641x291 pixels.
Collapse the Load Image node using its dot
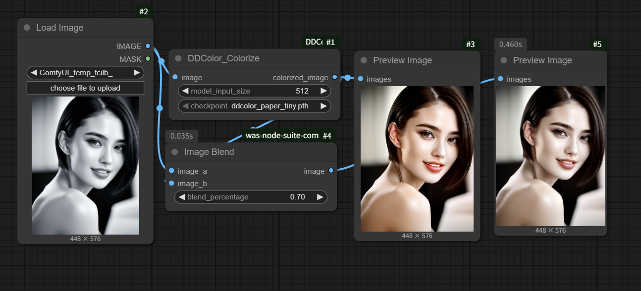(27, 28)
